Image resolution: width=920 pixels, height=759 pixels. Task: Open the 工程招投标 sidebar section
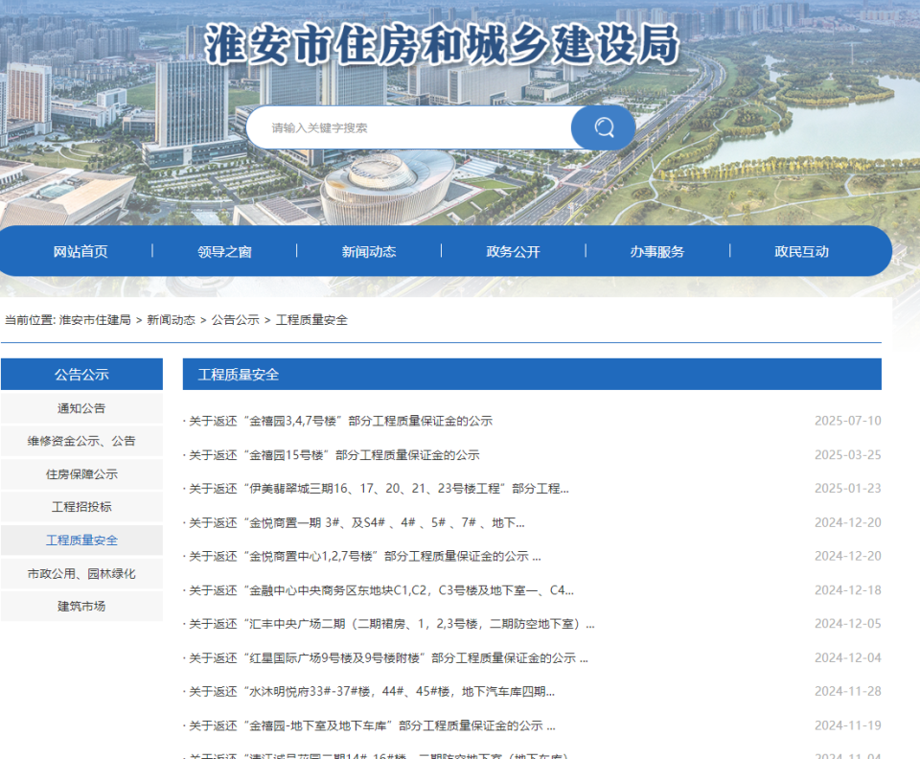[x=81, y=507]
